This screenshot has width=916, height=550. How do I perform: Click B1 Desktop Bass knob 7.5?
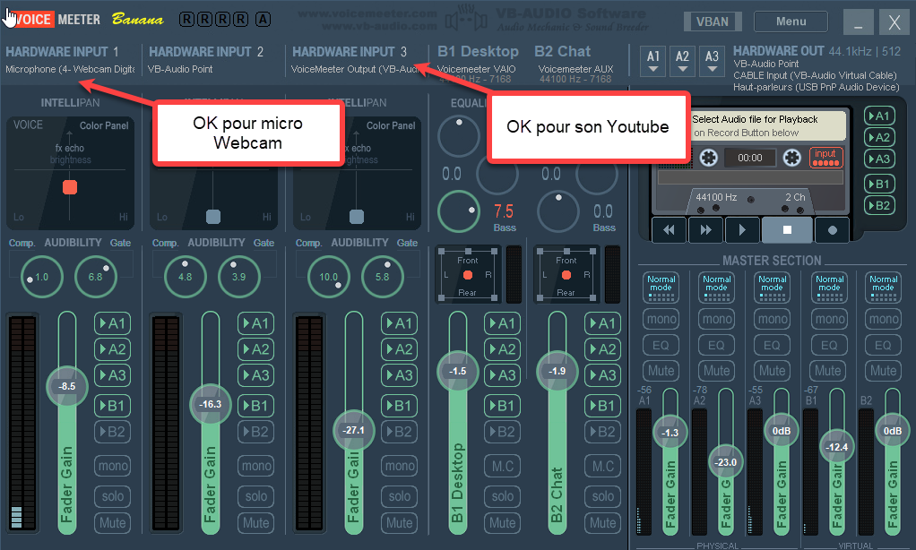(459, 211)
